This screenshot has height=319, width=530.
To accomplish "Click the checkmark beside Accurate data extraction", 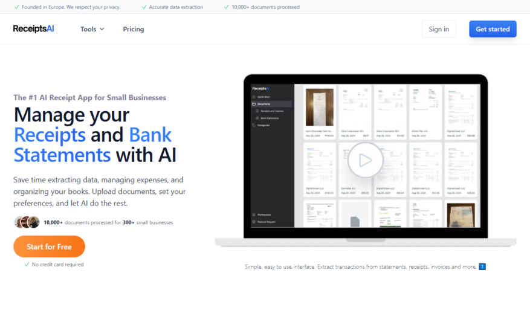I will point(144,7).
